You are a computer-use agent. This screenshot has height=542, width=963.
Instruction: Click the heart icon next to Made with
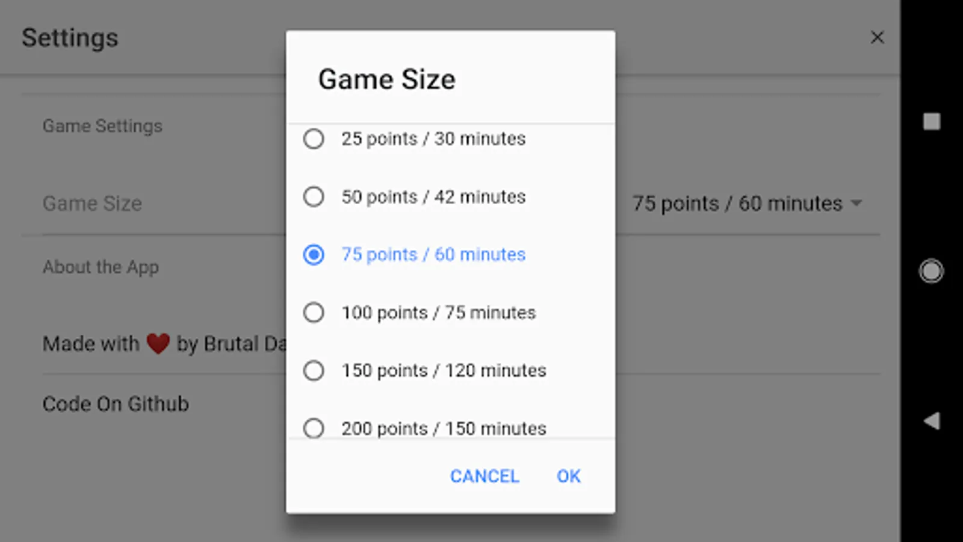click(x=158, y=342)
